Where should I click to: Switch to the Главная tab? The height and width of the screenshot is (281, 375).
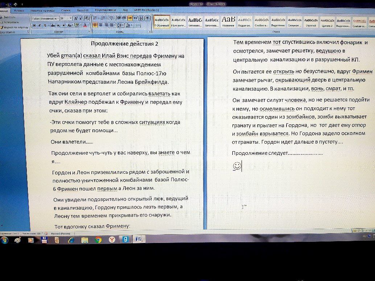(4, 11)
